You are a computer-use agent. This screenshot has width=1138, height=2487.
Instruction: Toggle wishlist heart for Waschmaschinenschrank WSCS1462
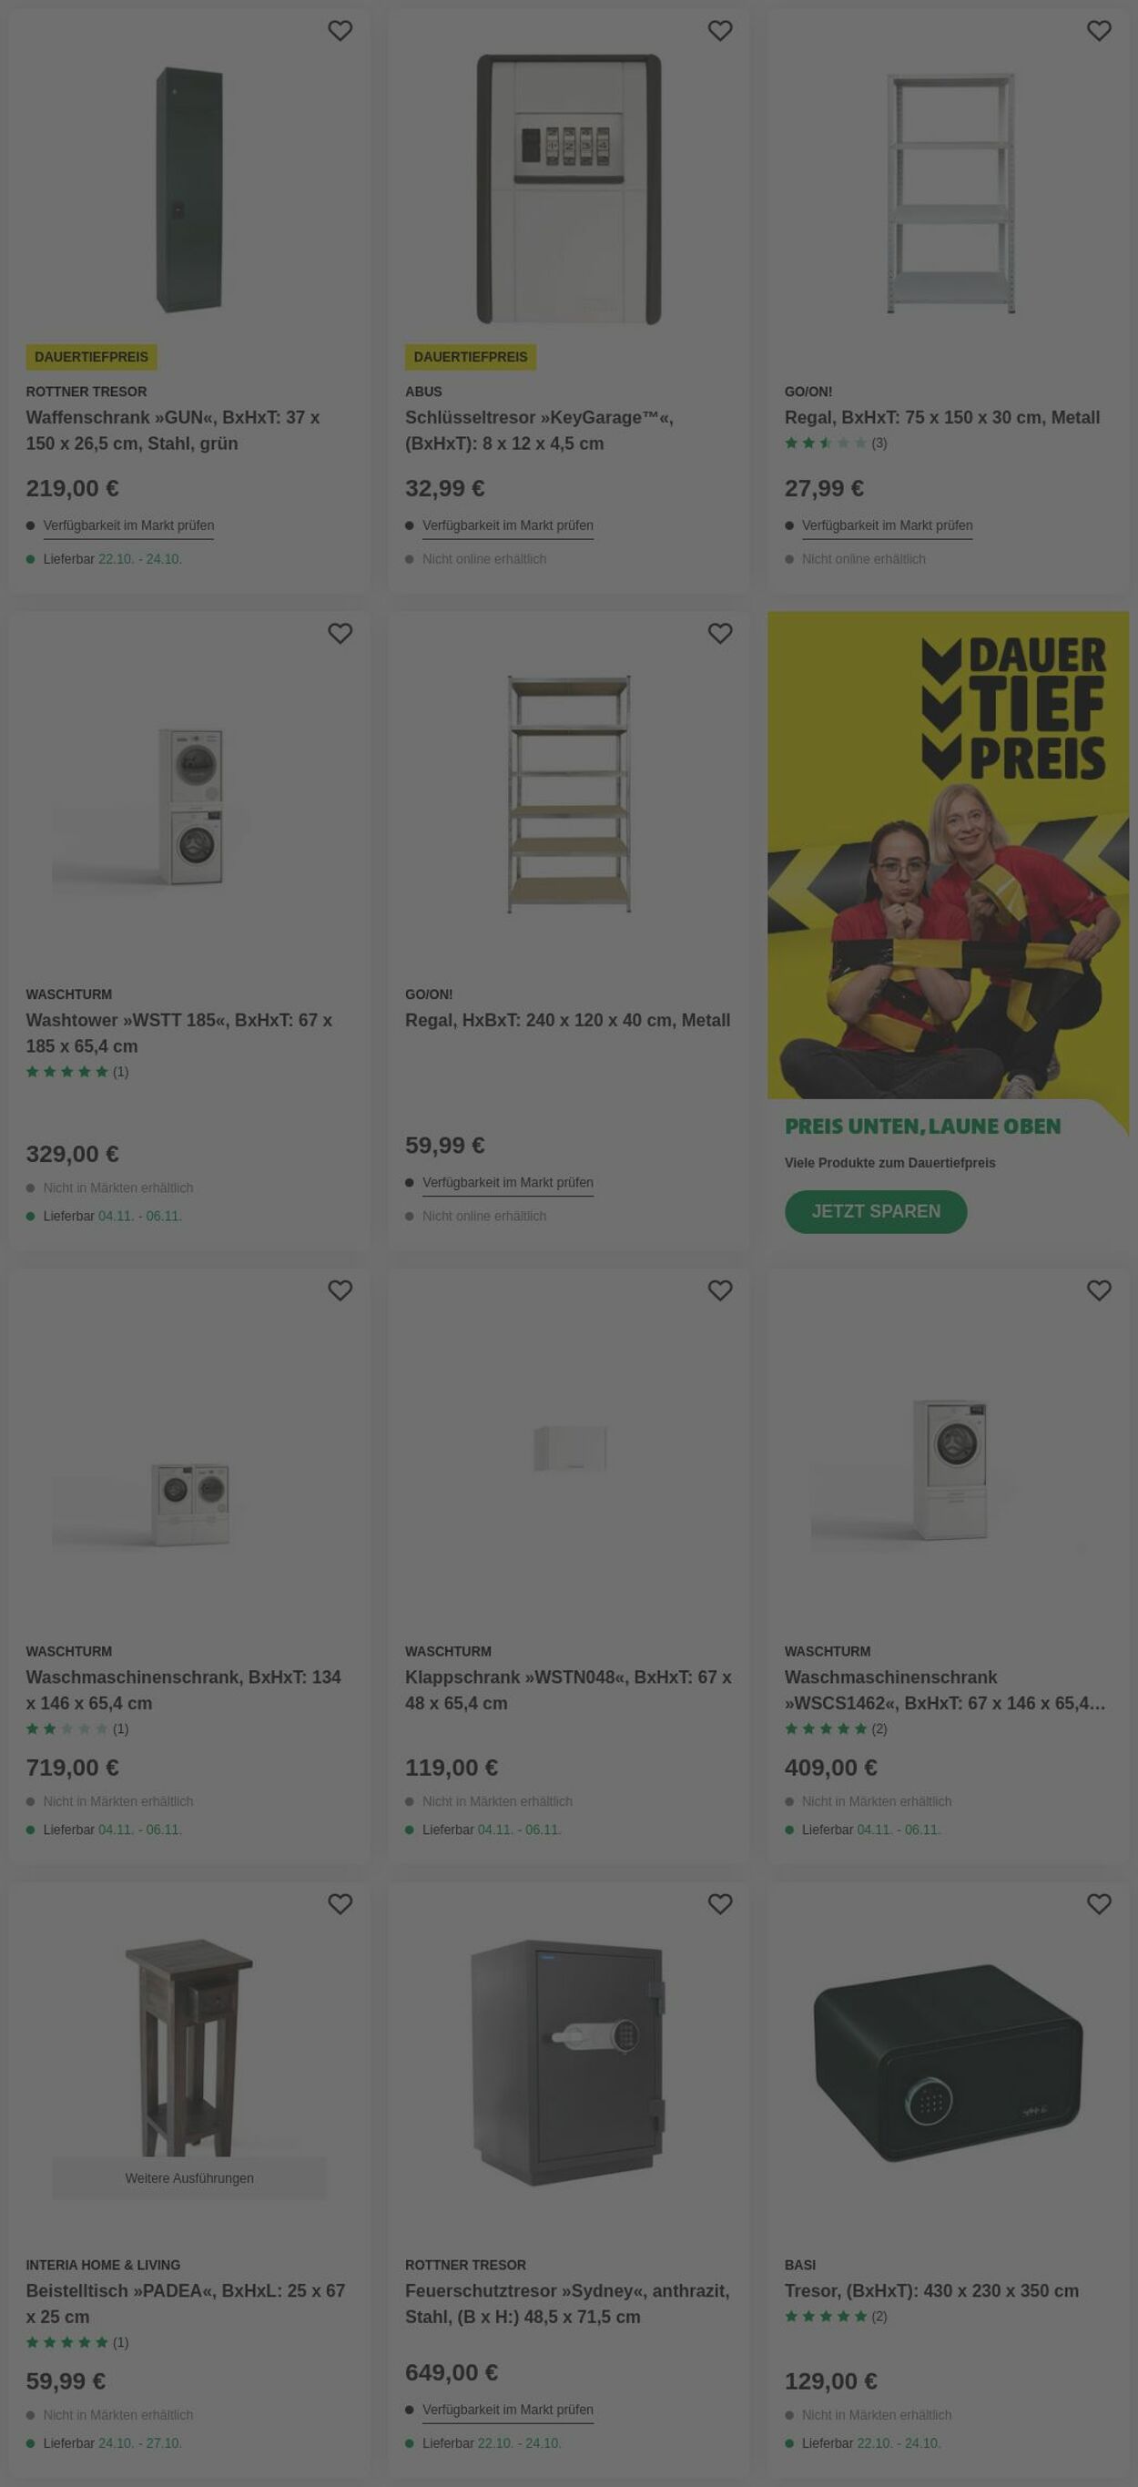(x=1100, y=1289)
